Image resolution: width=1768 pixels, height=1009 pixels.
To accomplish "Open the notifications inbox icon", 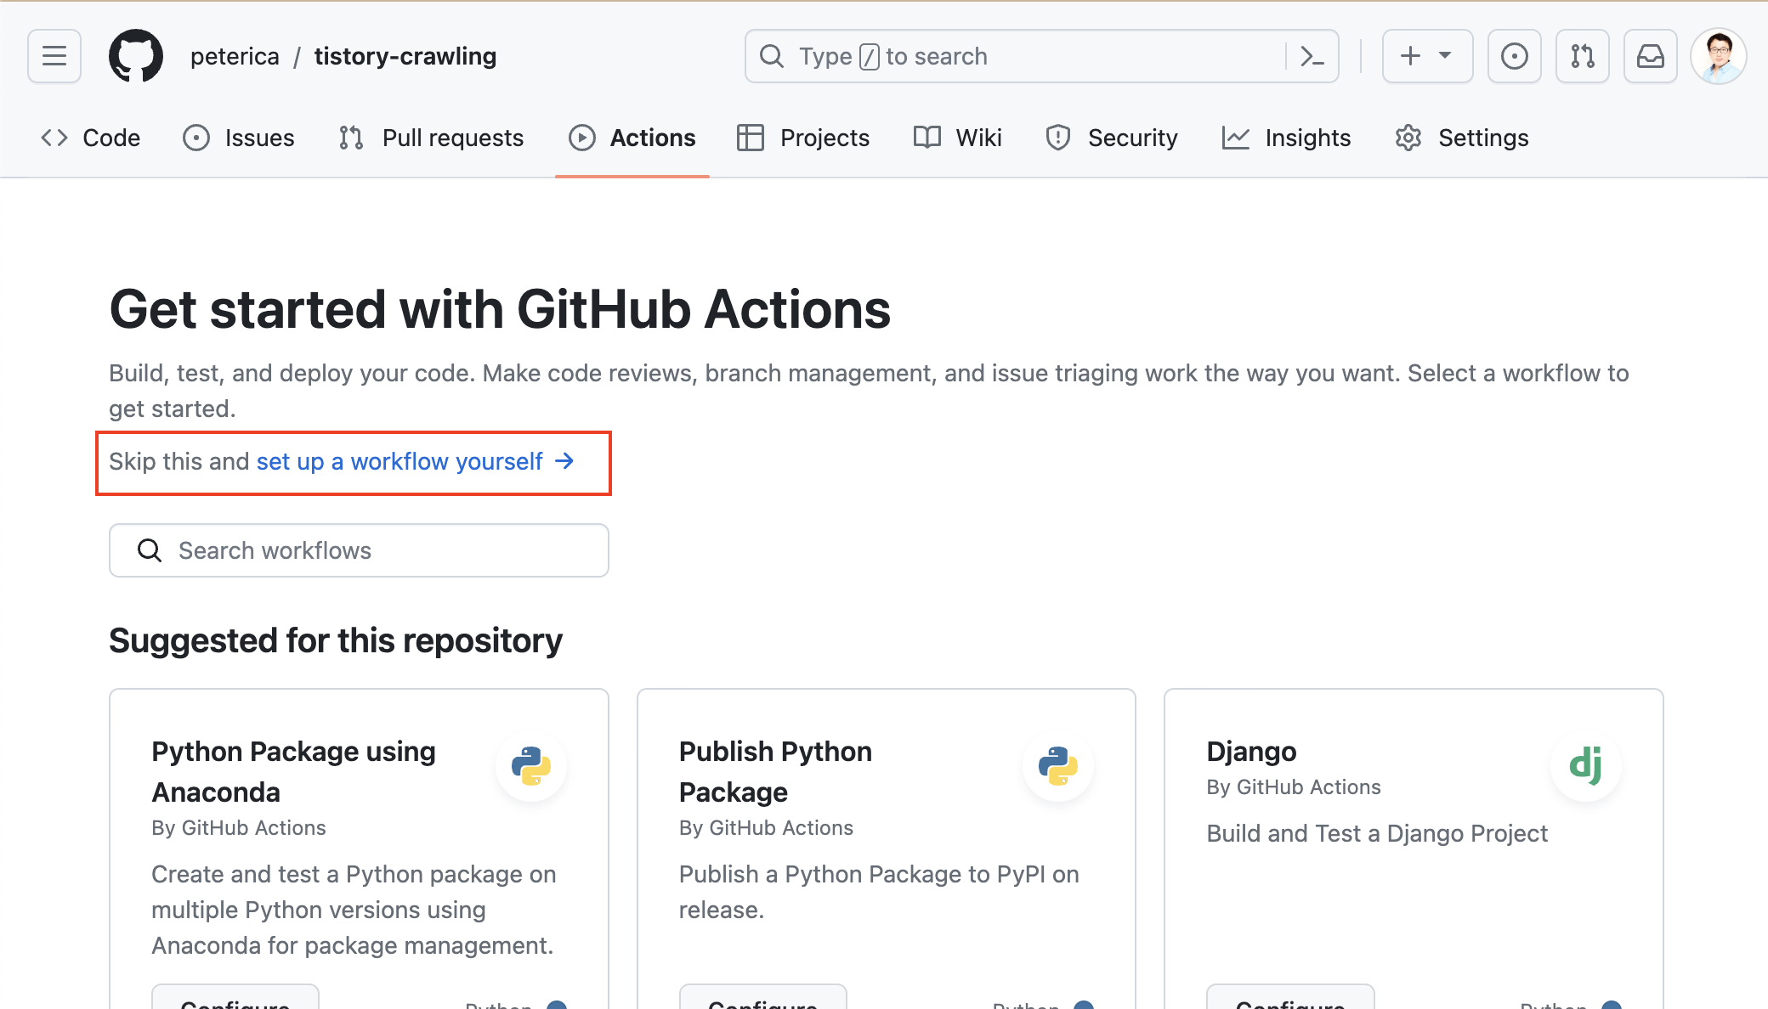I will (x=1650, y=56).
